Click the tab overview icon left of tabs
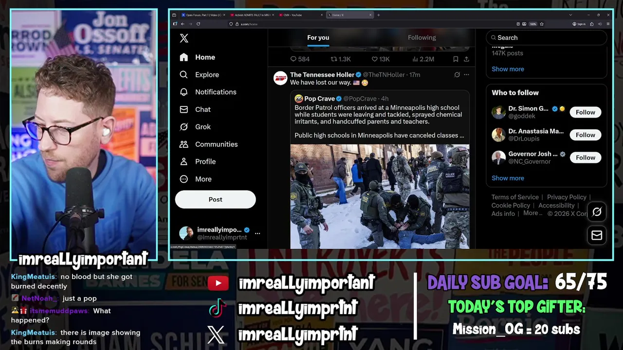Screen dimensions: 623x350 [174, 15]
